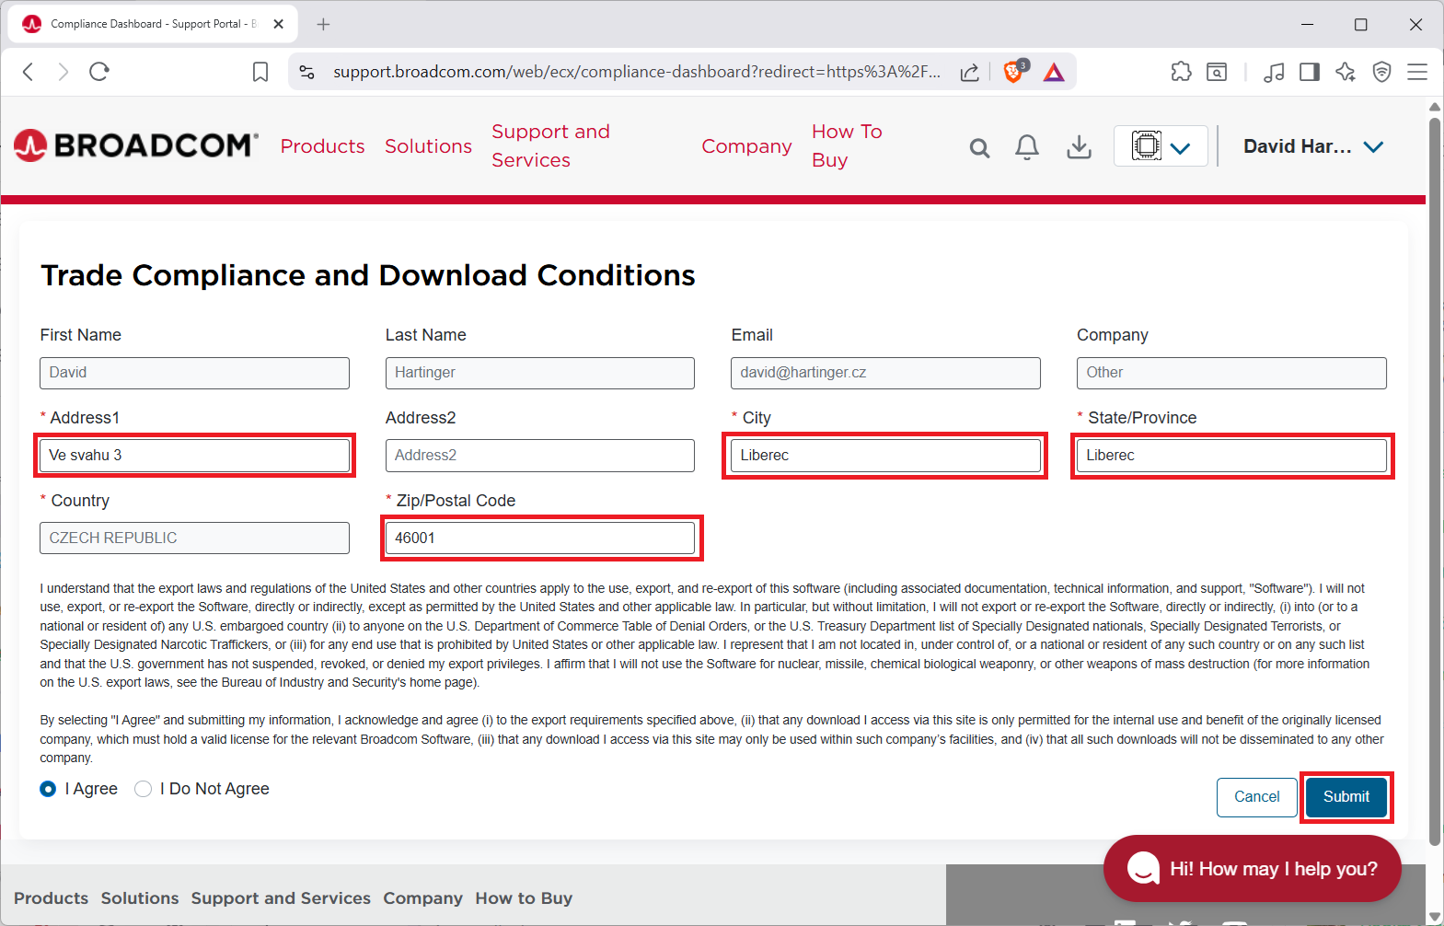Open the browser hamburger main menu
Screen dimensions: 1444x926
pyautogui.click(x=1416, y=72)
